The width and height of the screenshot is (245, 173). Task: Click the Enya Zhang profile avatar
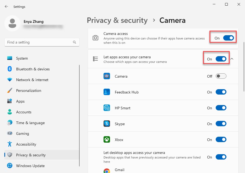click(12, 23)
